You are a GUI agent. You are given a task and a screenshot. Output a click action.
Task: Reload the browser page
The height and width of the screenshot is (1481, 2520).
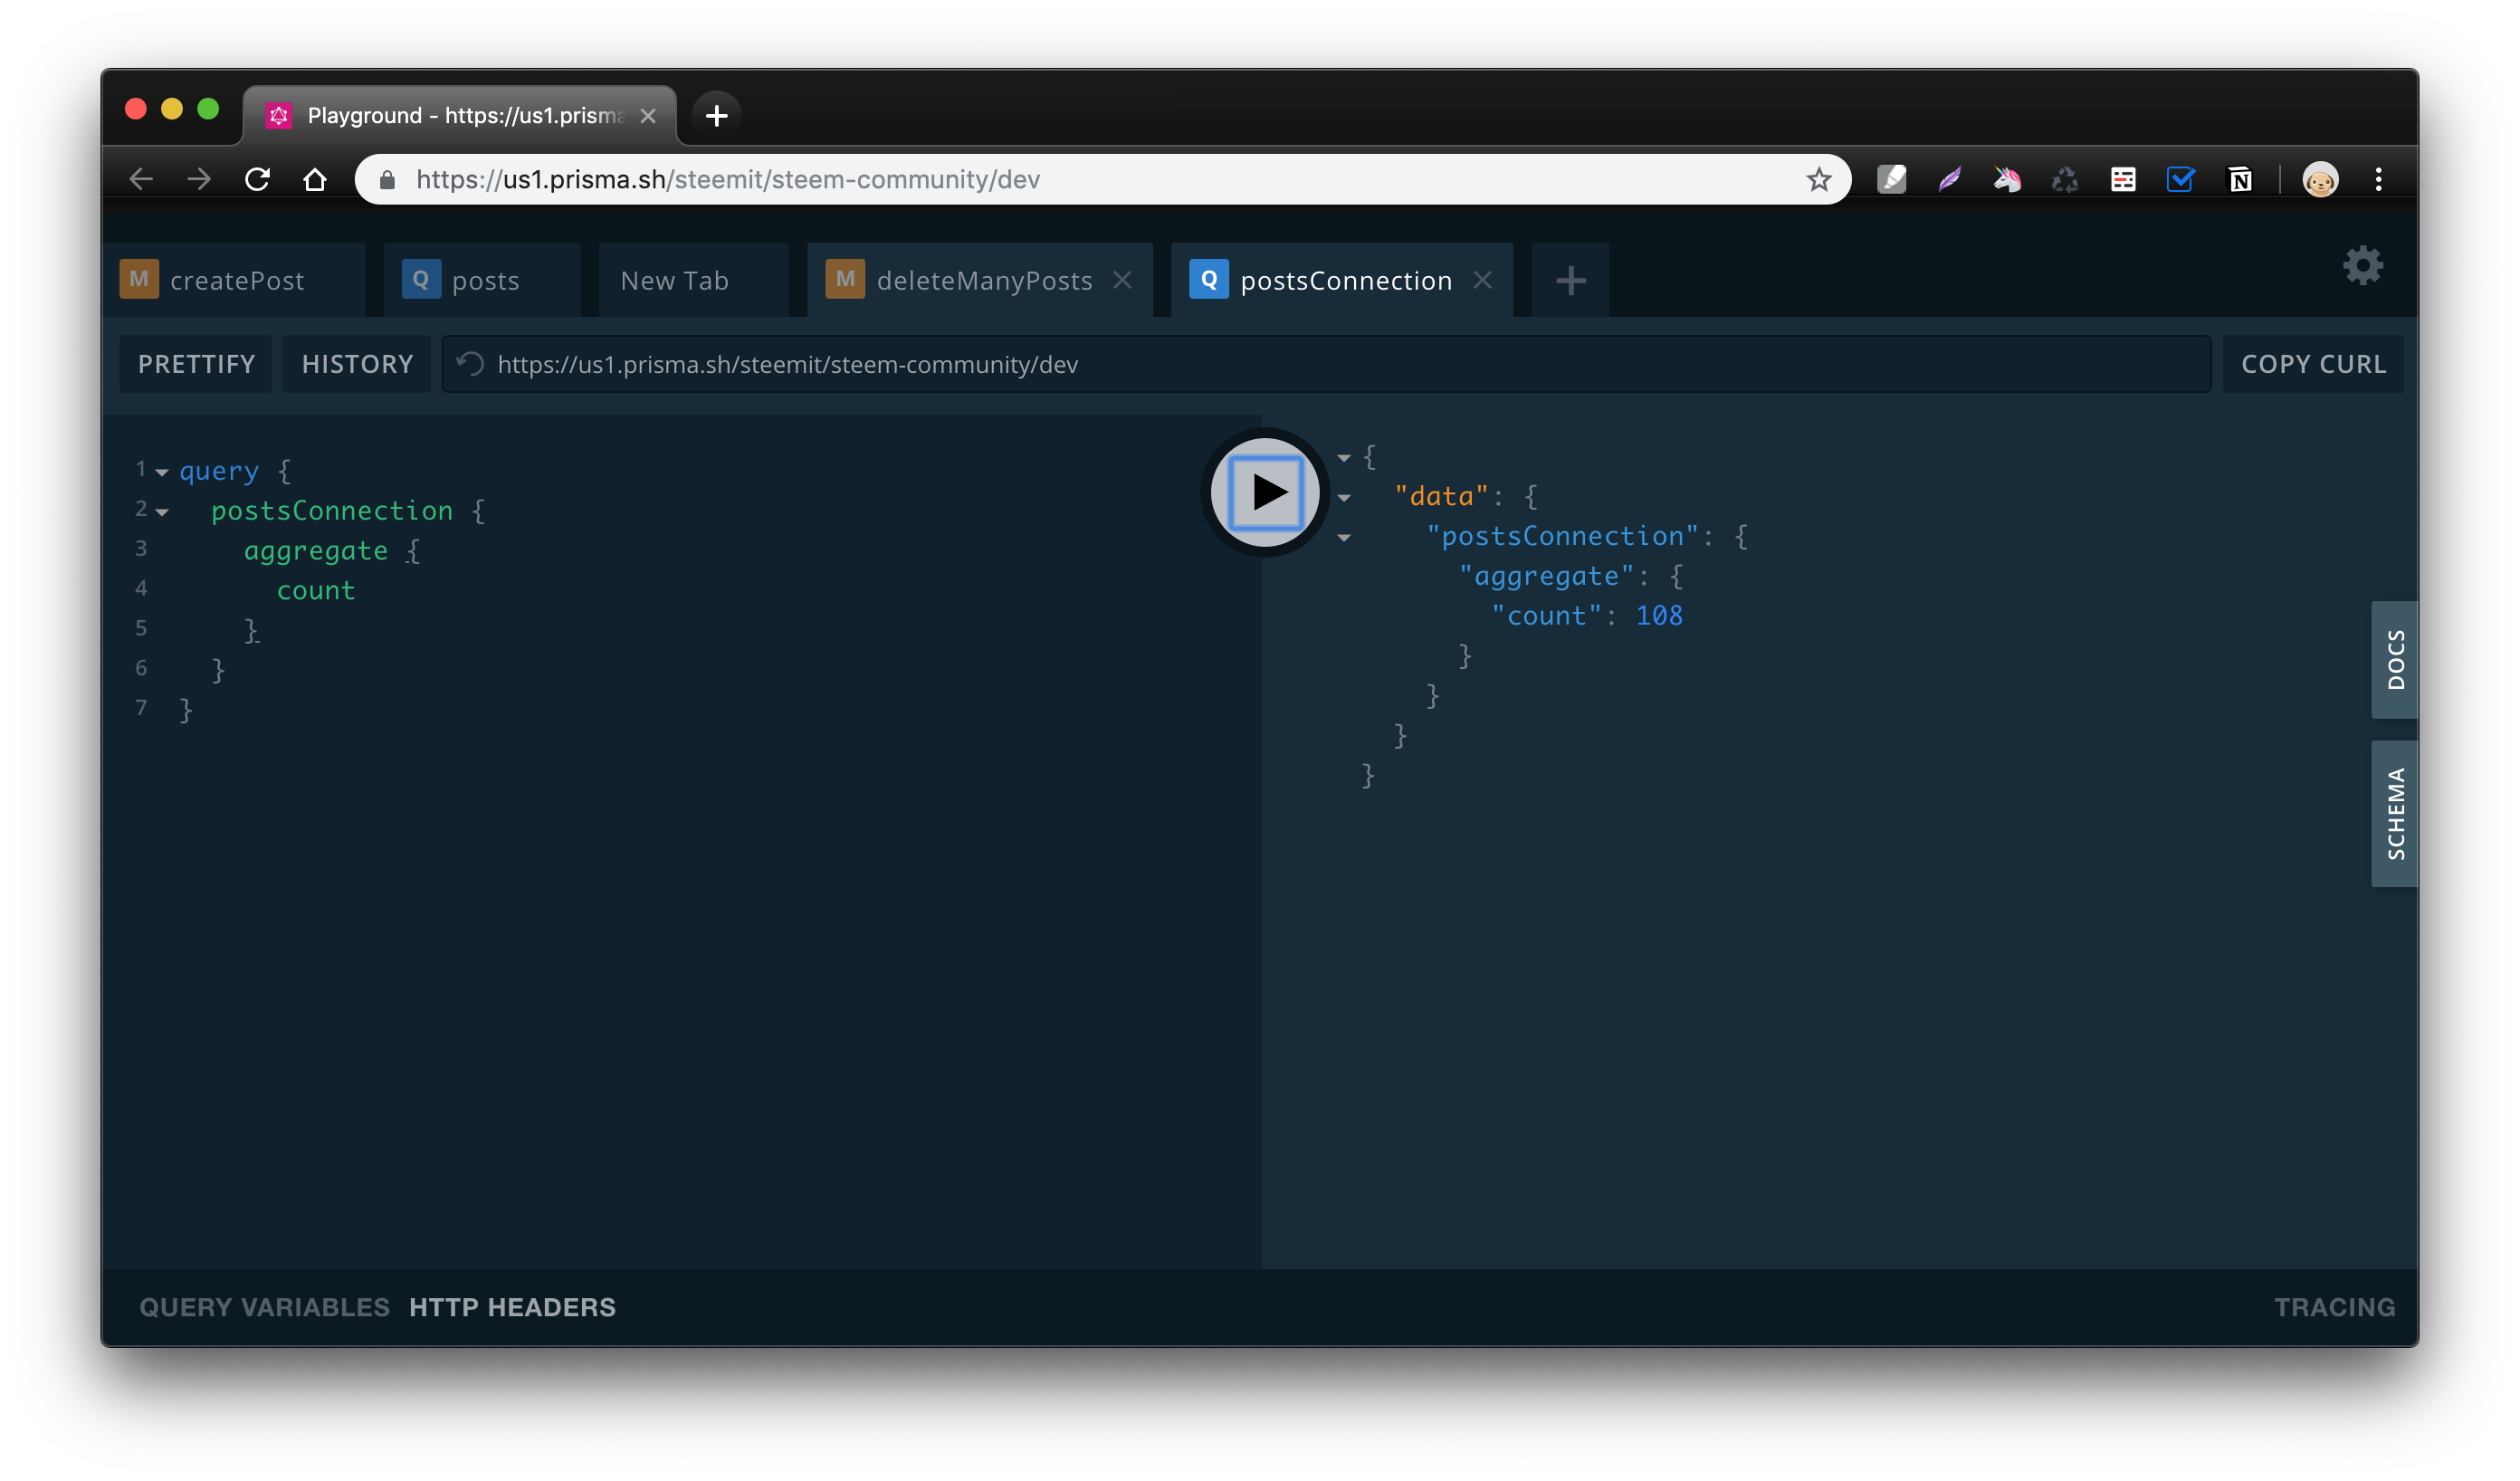(258, 180)
